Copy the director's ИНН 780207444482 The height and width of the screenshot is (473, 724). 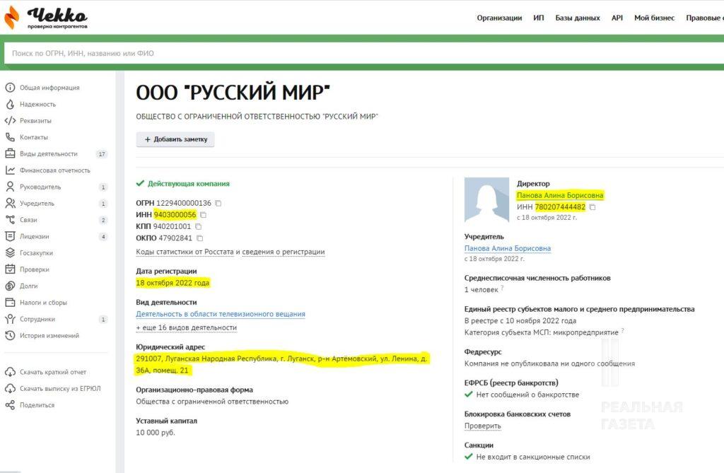click(x=592, y=207)
